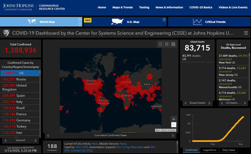Click the lower info icon on the World Map tab

coord(80,24)
